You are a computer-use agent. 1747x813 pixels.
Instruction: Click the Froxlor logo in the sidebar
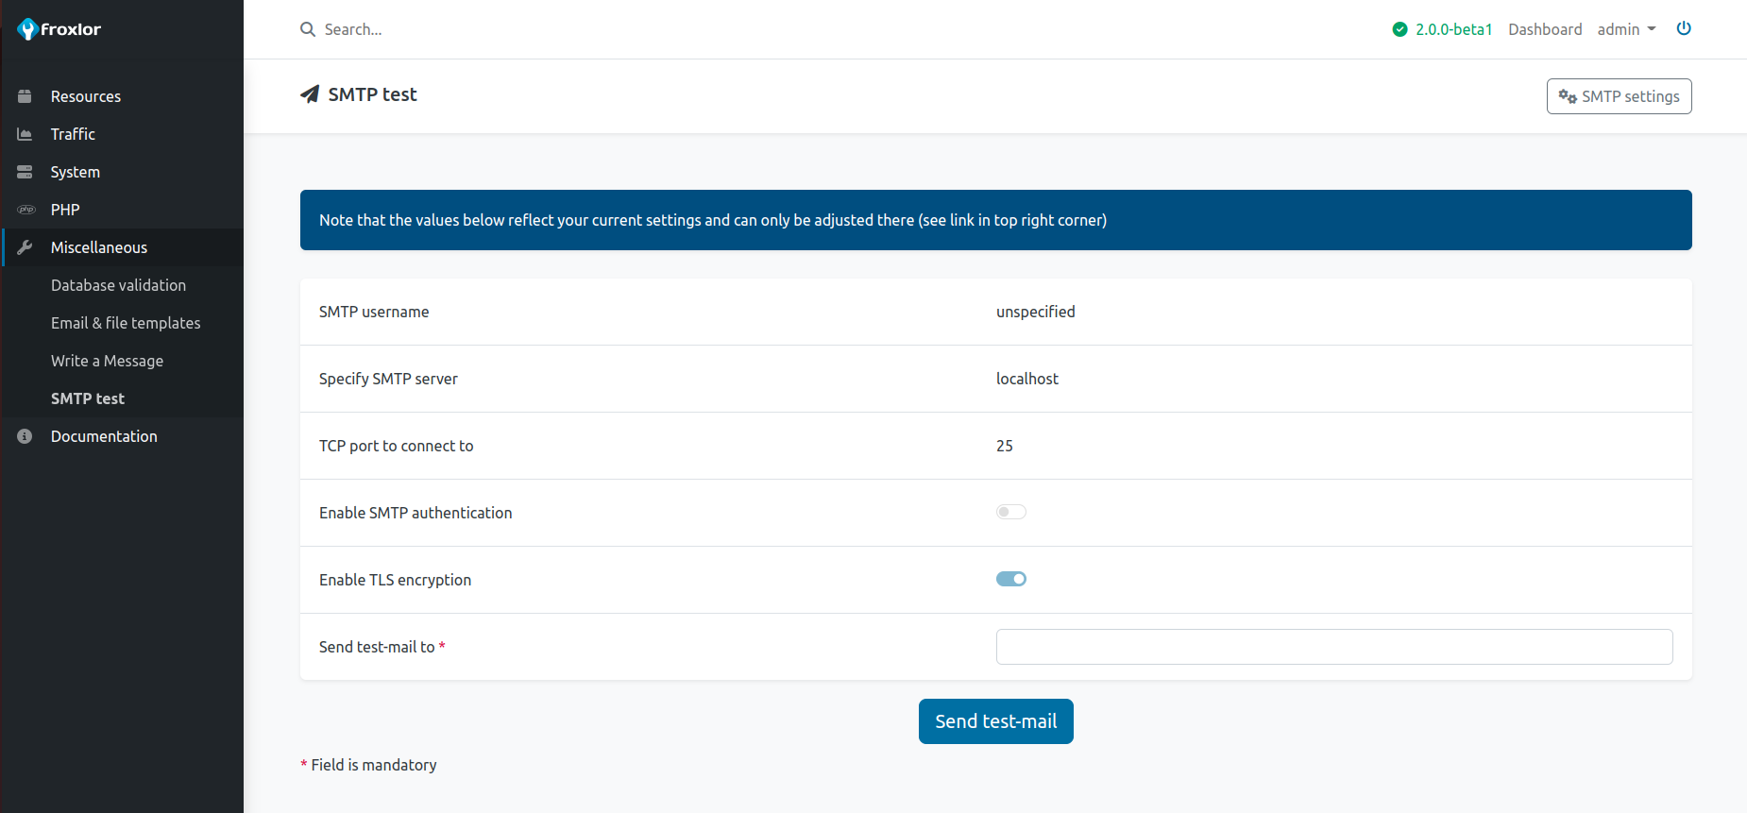click(x=59, y=29)
